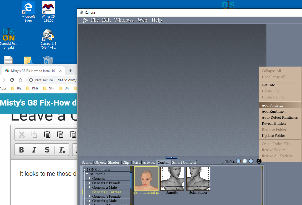Expand the Genesis 2 Female folder
302x205 pixels.
coord(90,183)
